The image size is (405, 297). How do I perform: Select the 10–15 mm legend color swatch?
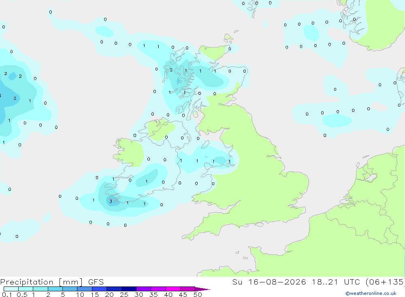[x=85, y=289]
